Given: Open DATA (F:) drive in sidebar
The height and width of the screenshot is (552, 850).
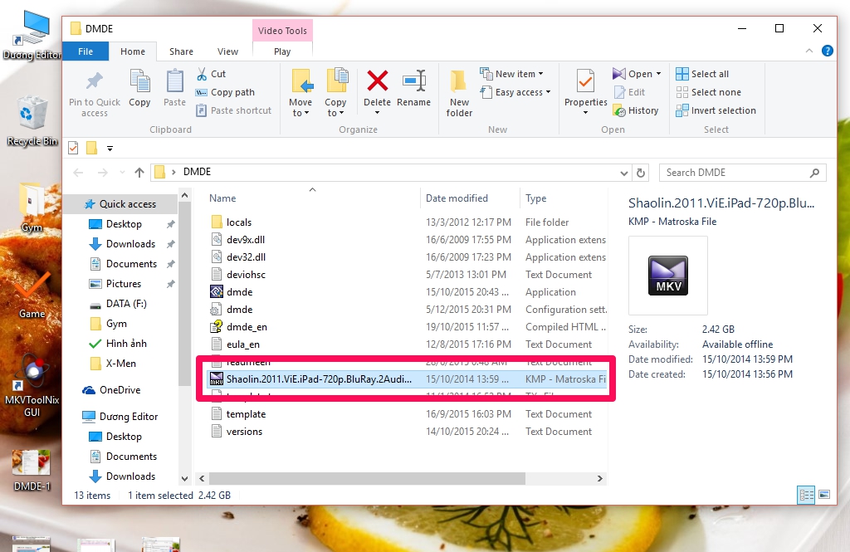Looking at the screenshot, I should click(126, 304).
